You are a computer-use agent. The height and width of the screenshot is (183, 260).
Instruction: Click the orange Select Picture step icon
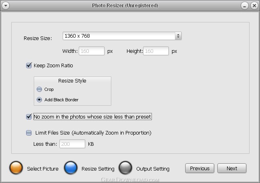[16, 168]
